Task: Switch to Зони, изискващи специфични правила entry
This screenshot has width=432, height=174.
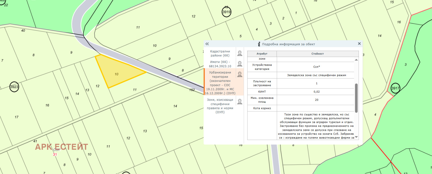Action: 220,106
